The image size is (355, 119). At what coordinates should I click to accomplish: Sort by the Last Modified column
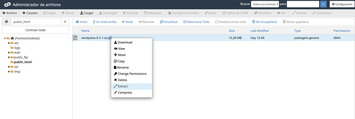point(259,30)
